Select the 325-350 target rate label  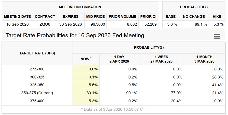37,85
